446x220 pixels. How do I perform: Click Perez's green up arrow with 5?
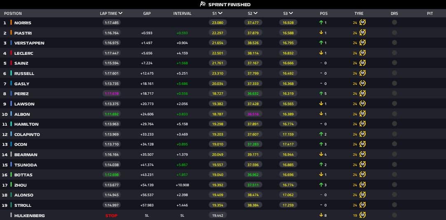click(x=321, y=94)
